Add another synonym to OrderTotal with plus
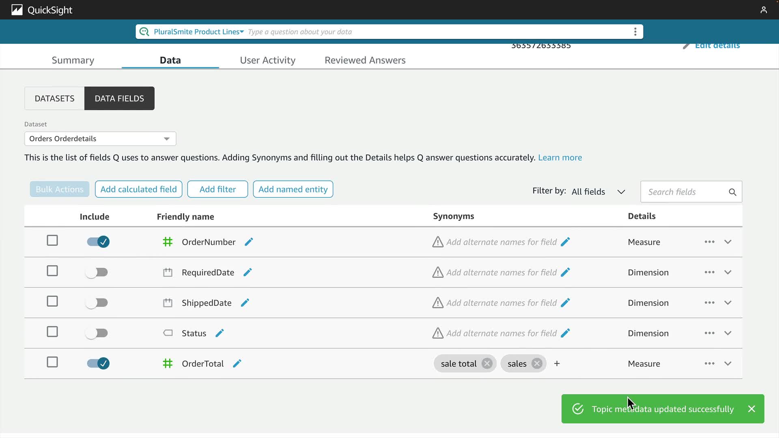The height and width of the screenshot is (438, 779). 557,363
